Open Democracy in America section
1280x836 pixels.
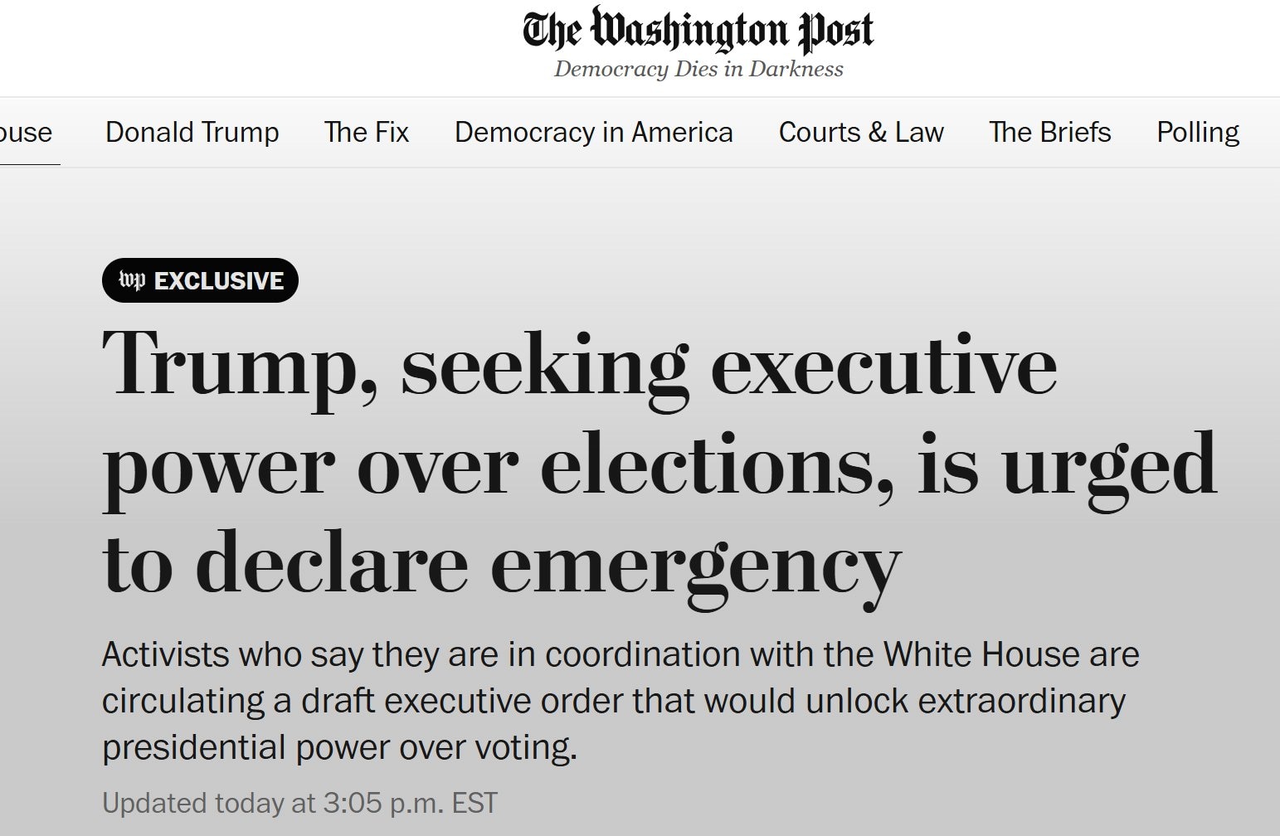[x=593, y=133]
